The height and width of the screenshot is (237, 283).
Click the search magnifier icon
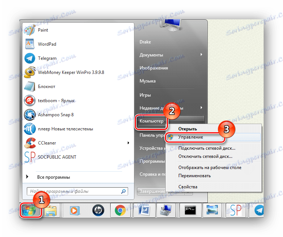click(124, 191)
